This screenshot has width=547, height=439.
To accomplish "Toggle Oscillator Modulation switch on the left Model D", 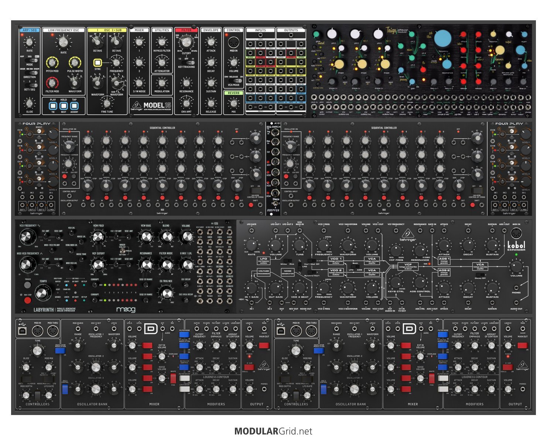I will tap(60, 350).
